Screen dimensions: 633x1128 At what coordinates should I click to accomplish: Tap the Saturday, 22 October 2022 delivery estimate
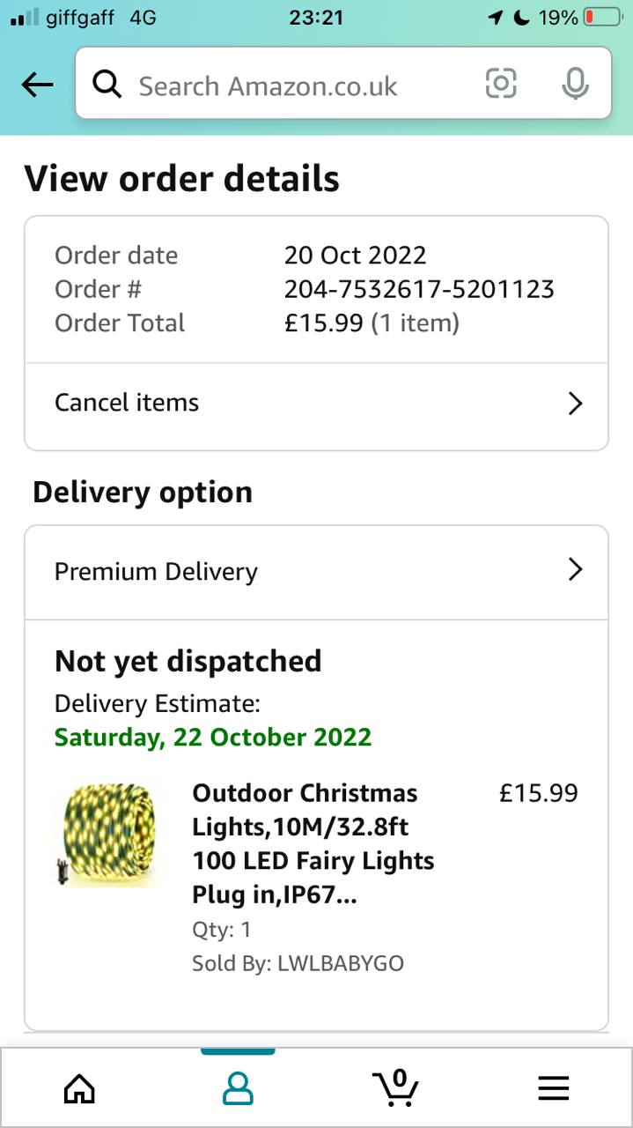[213, 737]
